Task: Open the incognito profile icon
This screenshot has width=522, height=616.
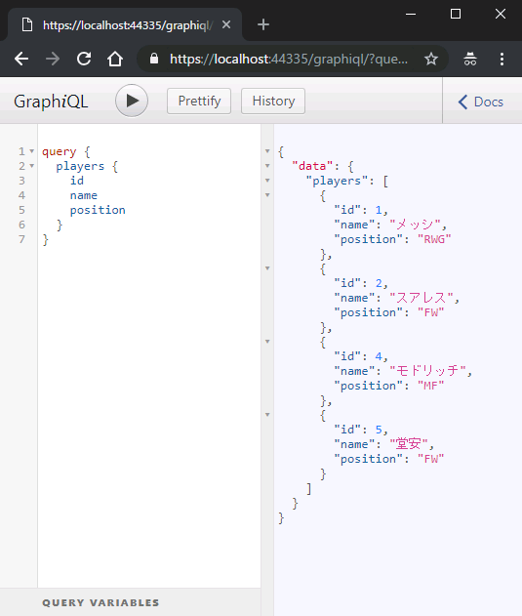Action: [470, 59]
